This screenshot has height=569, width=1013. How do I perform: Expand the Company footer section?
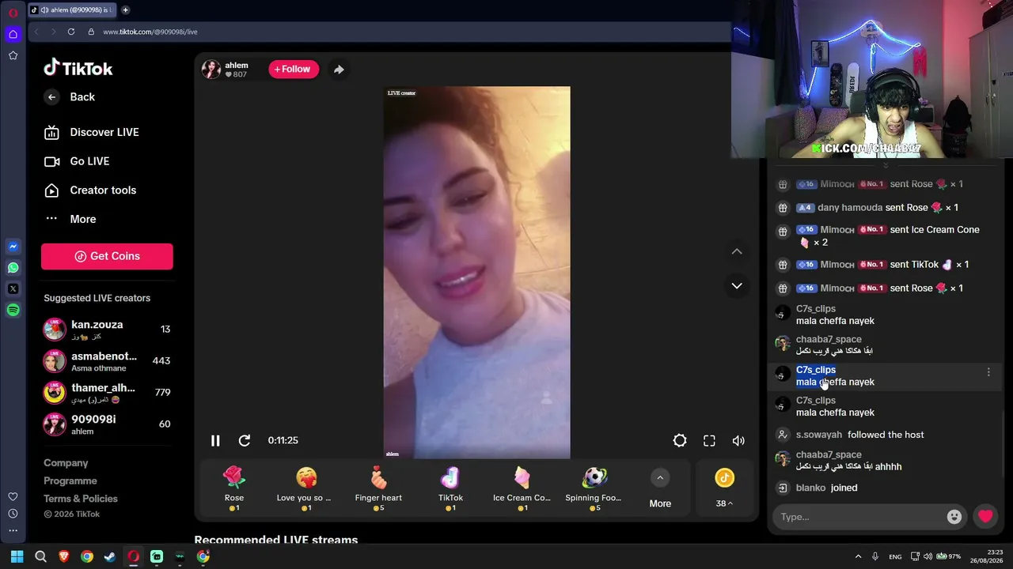click(66, 463)
